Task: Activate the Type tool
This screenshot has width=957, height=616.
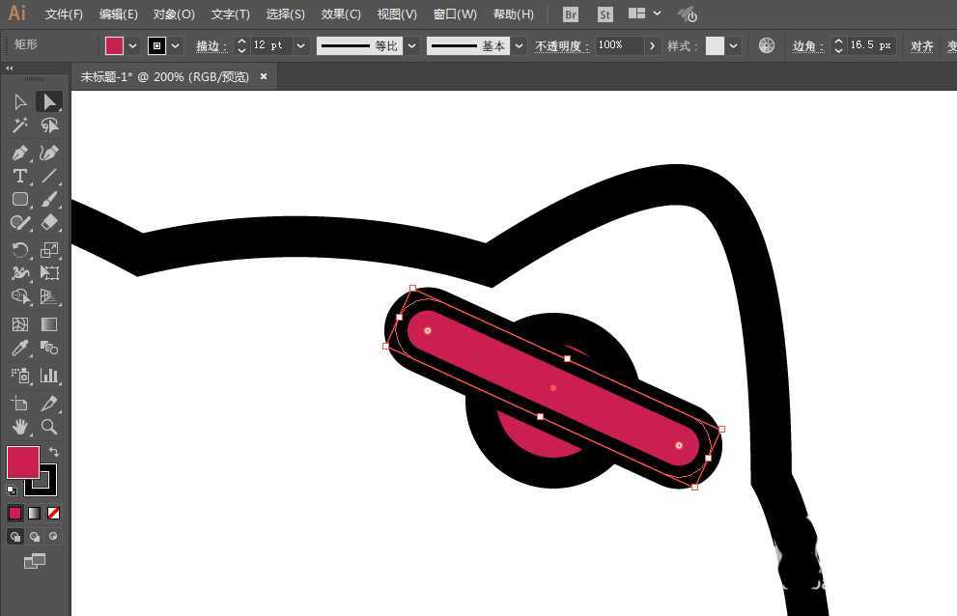Action: (21, 176)
